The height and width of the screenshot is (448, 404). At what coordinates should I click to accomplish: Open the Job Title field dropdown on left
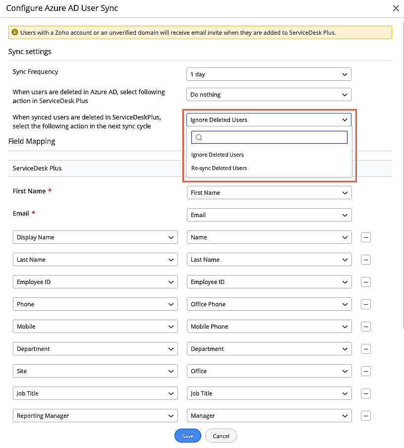[x=95, y=393]
